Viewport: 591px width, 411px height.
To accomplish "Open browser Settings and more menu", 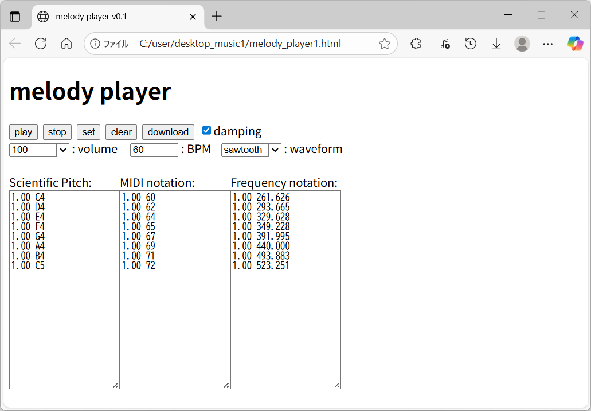I will tap(548, 44).
